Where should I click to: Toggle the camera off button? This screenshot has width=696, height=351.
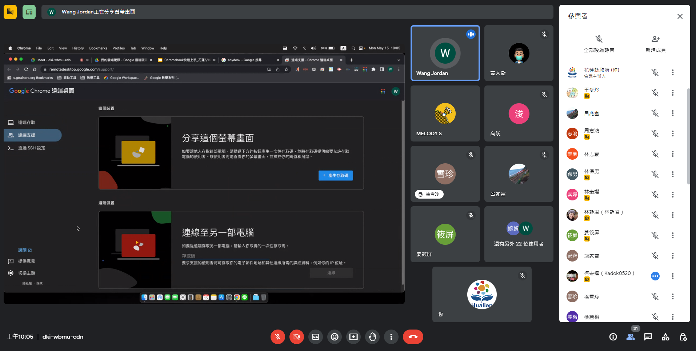(x=297, y=337)
